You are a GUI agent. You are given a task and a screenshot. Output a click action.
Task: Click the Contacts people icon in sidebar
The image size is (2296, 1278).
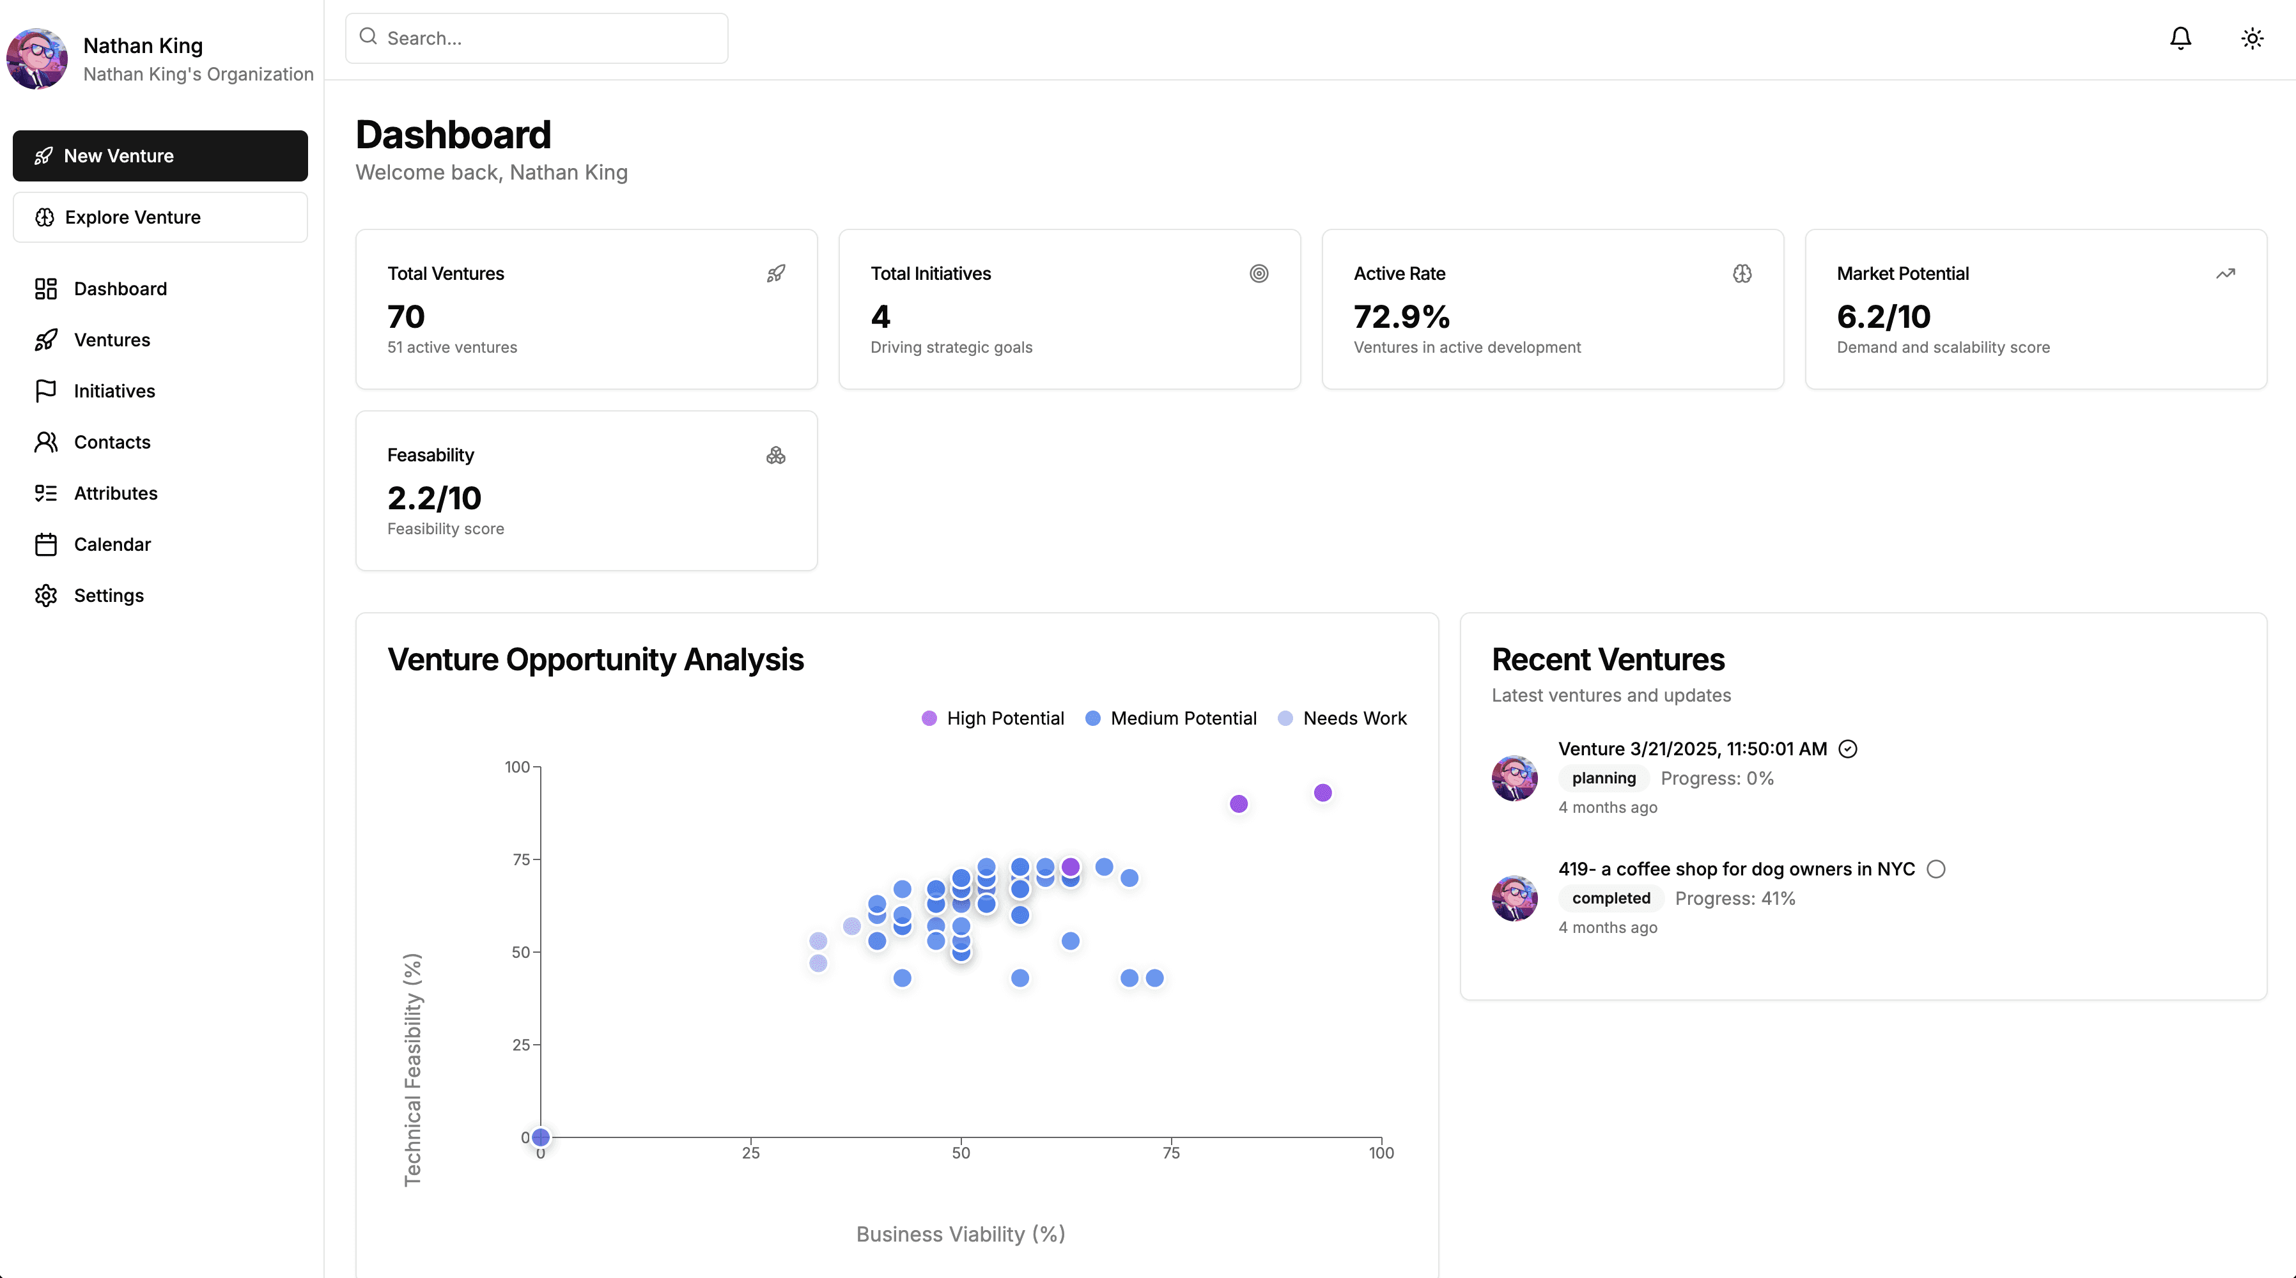[x=47, y=442]
